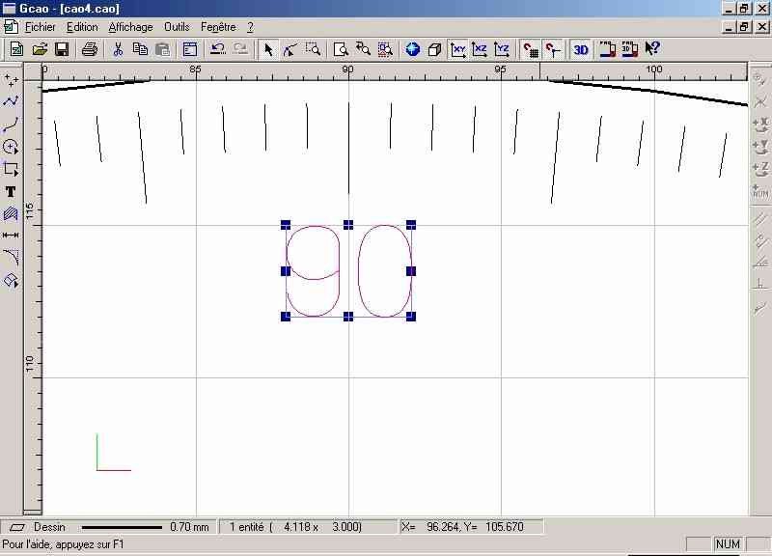The image size is (772, 556).
Task: Select the fillet corner tool
Action: tap(11, 258)
